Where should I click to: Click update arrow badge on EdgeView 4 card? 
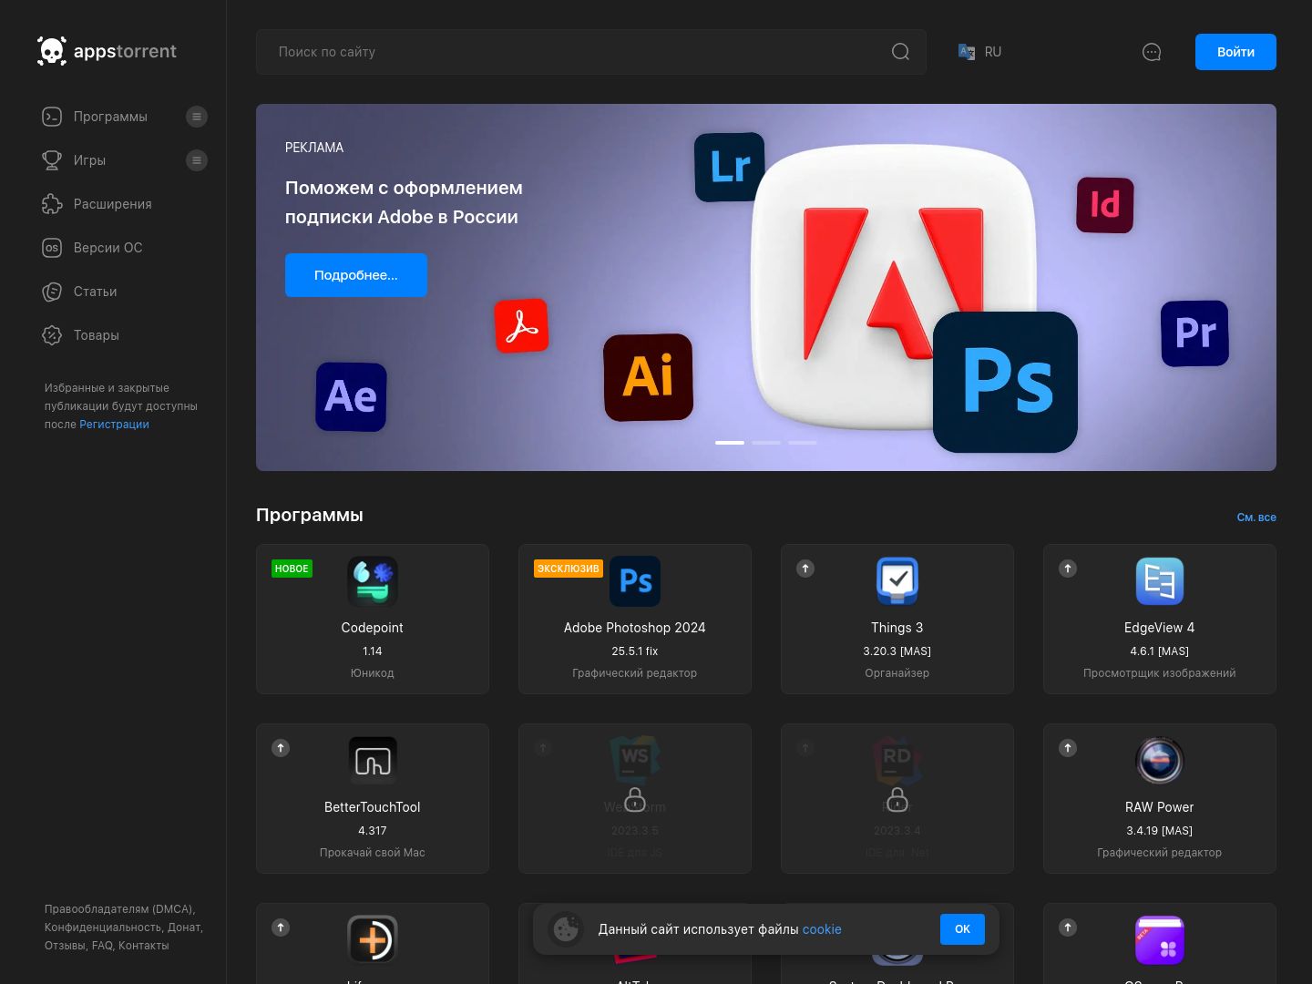click(1068, 569)
